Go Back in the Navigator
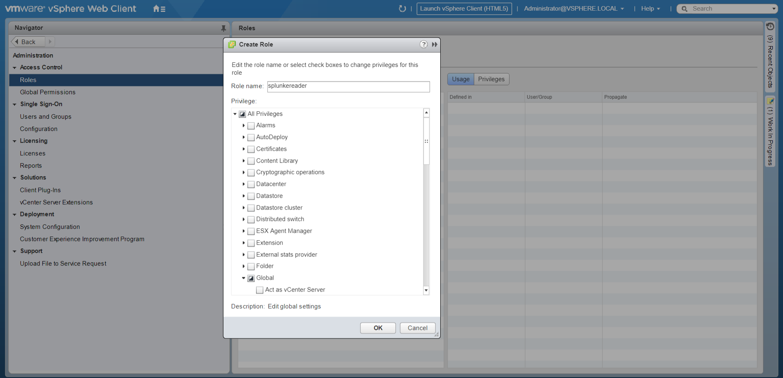783x378 pixels. pyautogui.click(x=28, y=42)
